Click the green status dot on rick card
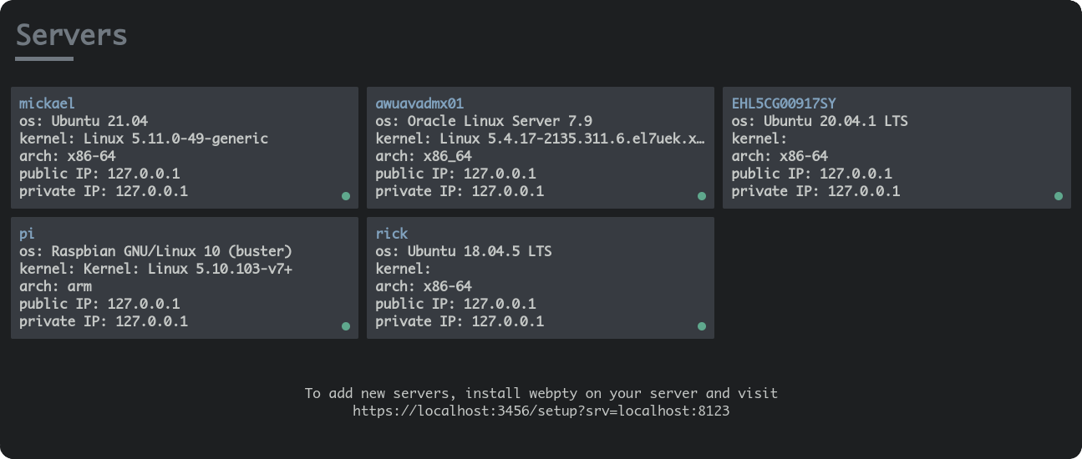 tap(702, 326)
